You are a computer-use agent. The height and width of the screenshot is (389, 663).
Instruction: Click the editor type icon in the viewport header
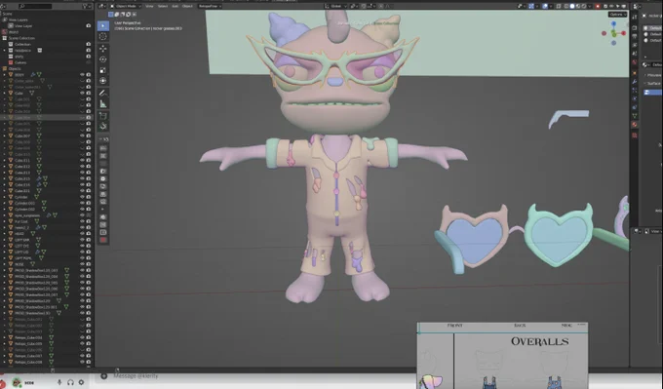pyautogui.click(x=101, y=7)
